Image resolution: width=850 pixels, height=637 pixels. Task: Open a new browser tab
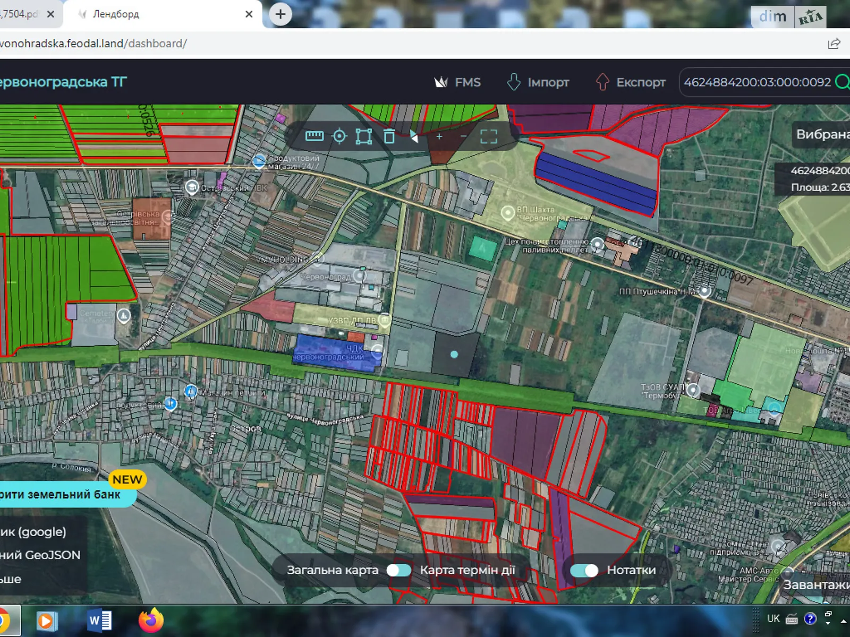pos(280,14)
